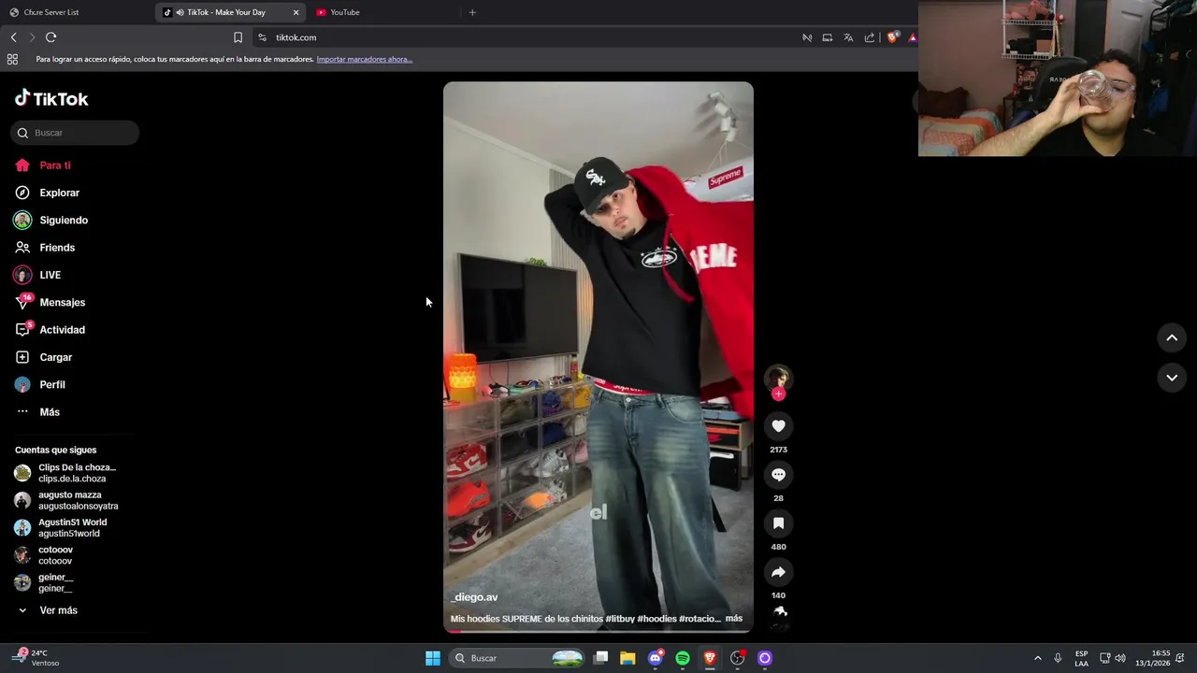Click the system tray volume icon
This screenshot has width=1197, height=673.
(x=1120, y=658)
